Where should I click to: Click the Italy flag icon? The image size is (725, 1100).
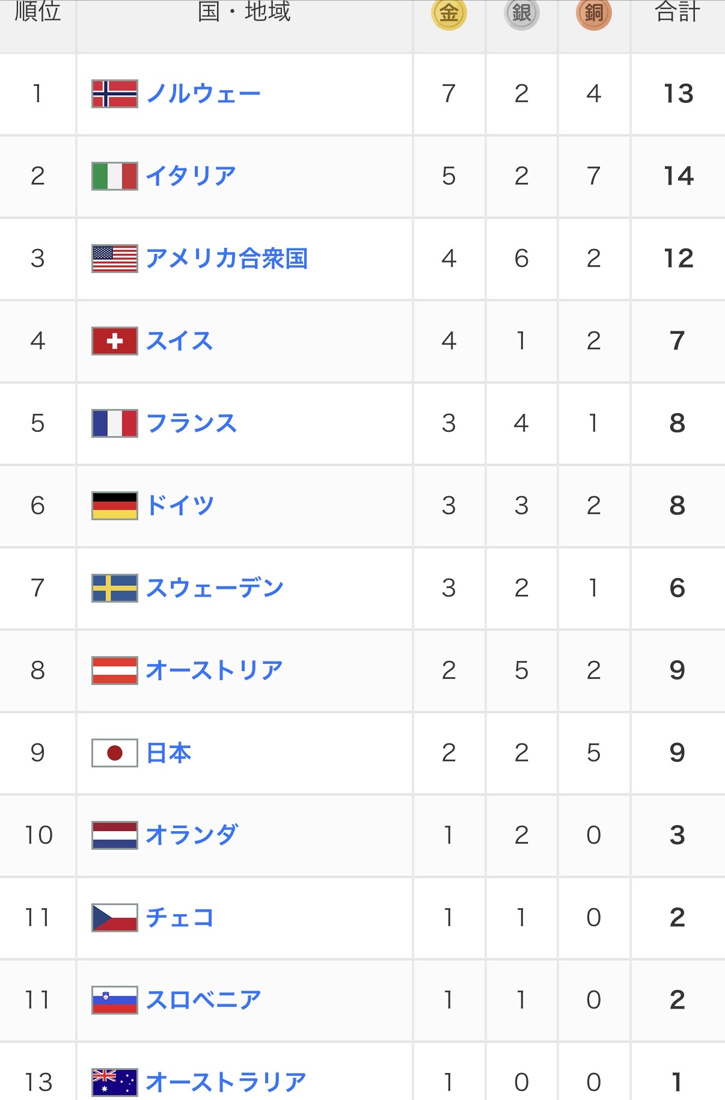point(114,176)
